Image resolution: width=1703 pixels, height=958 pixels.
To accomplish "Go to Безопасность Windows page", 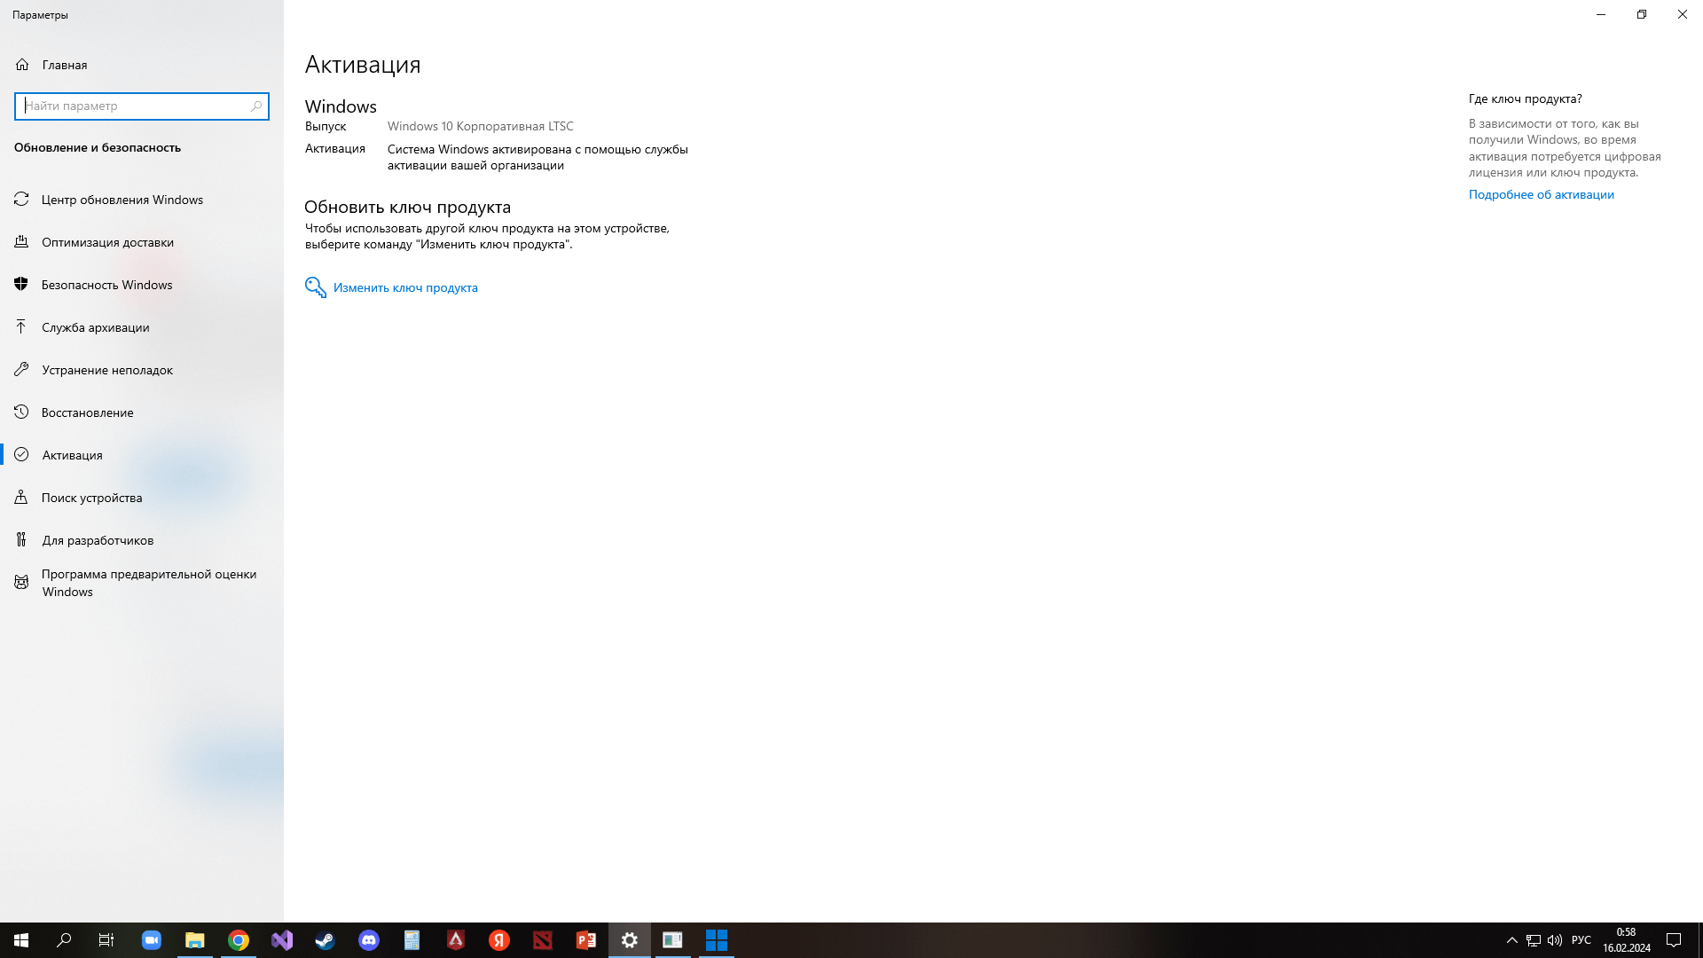I will click(x=142, y=285).
